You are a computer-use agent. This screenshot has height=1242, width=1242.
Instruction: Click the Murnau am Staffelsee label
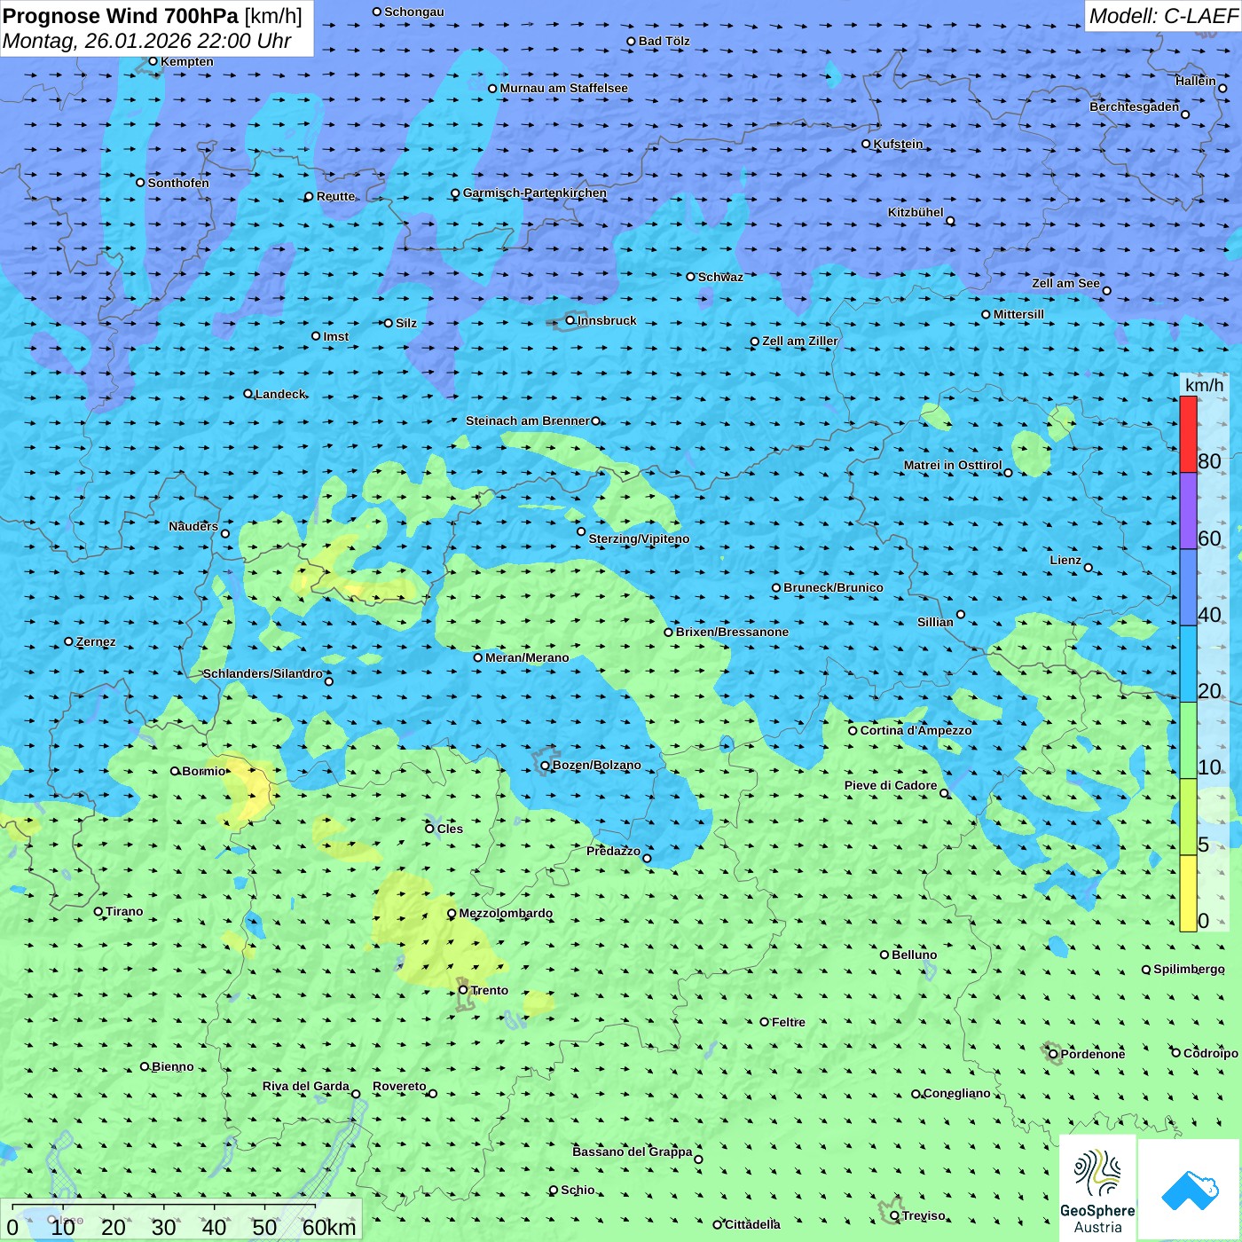pos(563,88)
